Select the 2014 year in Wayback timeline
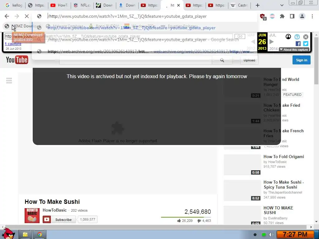319x239 pixels. pos(274,49)
